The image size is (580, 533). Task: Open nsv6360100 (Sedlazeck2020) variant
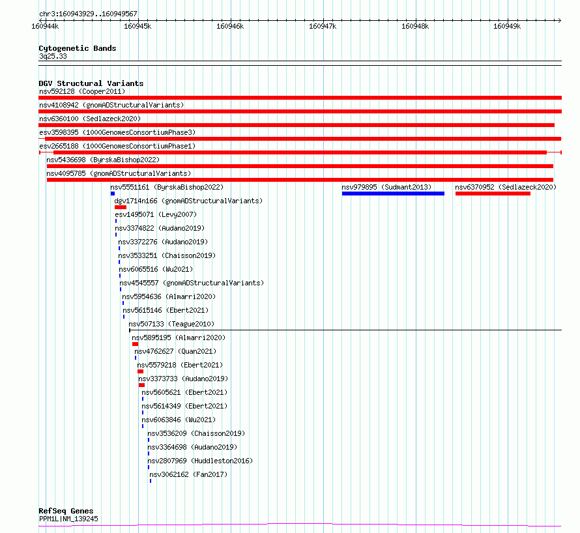tap(90, 119)
